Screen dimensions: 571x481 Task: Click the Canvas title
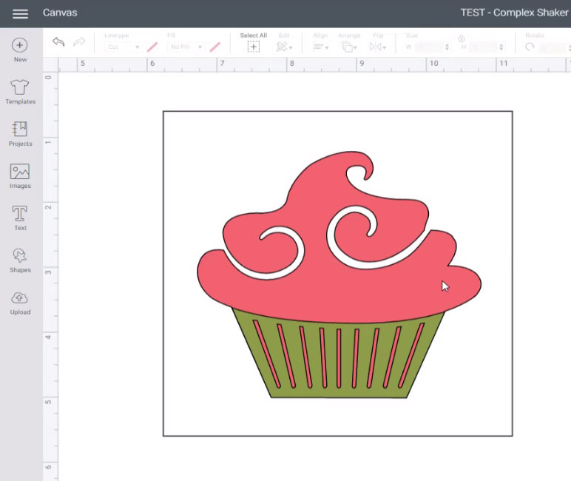[60, 13]
